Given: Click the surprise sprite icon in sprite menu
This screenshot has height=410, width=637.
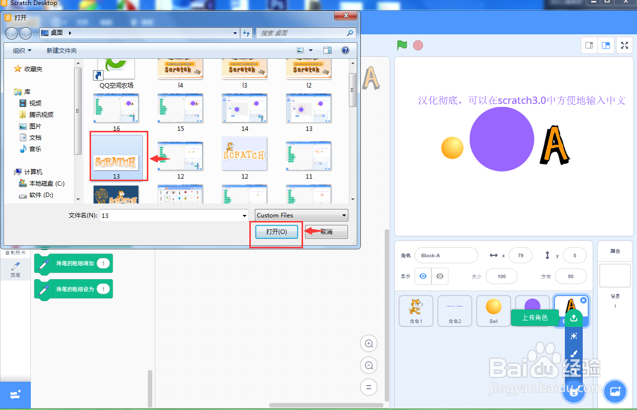Looking at the screenshot, I should [x=574, y=336].
